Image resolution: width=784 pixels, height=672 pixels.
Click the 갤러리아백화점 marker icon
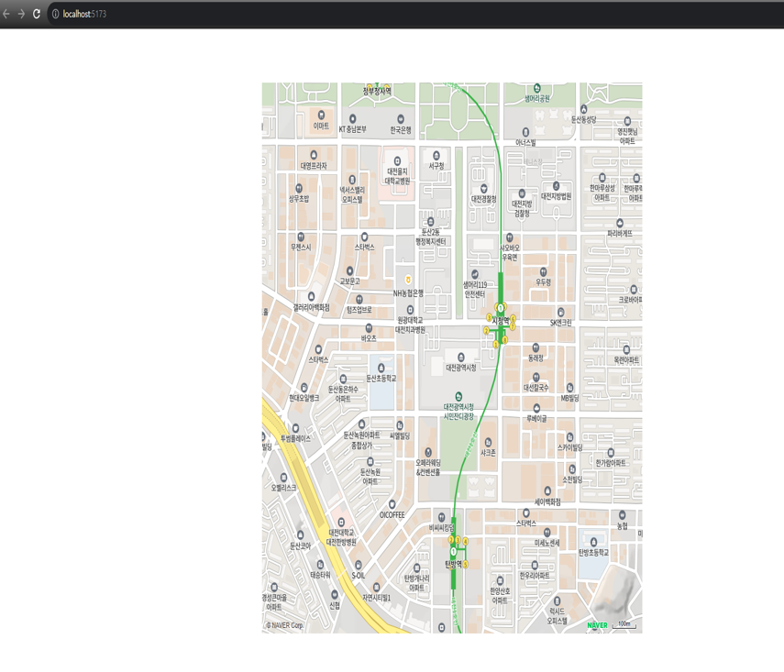tap(312, 296)
